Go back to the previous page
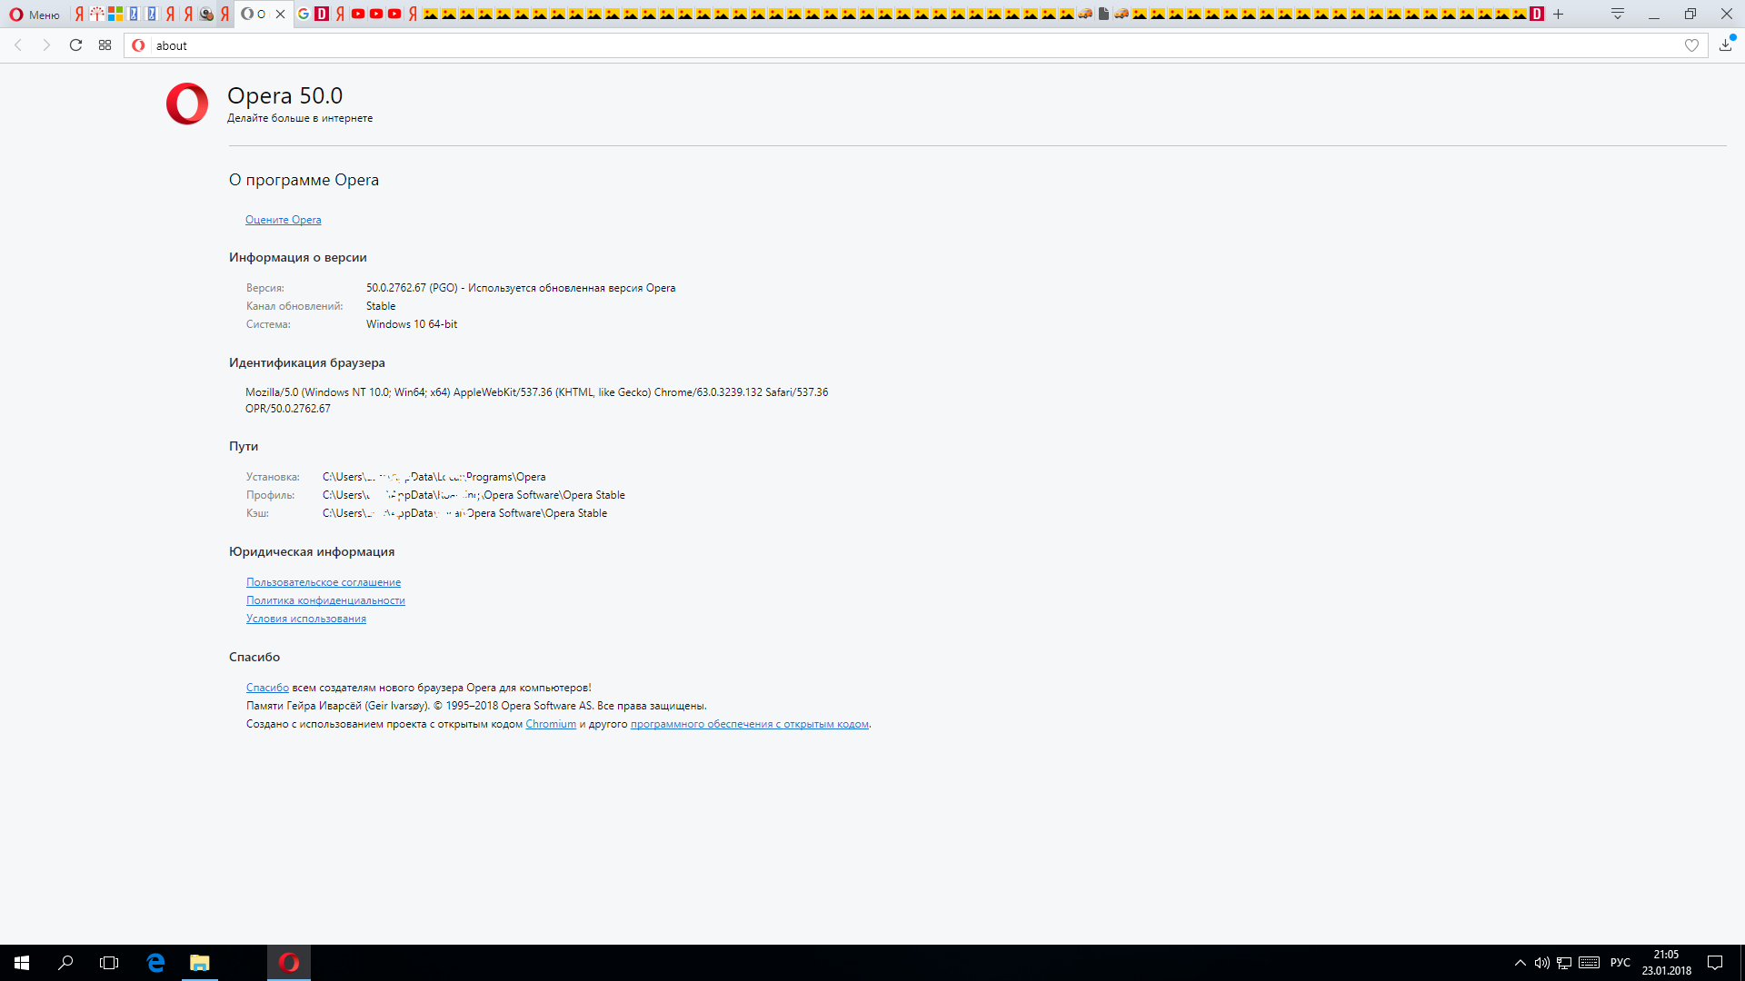 pos(18,45)
